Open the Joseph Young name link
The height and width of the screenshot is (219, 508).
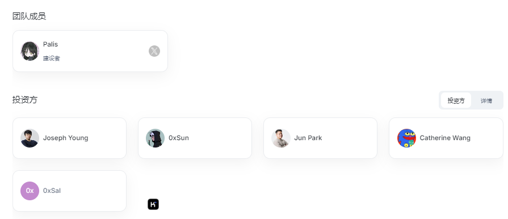pos(66,138)
